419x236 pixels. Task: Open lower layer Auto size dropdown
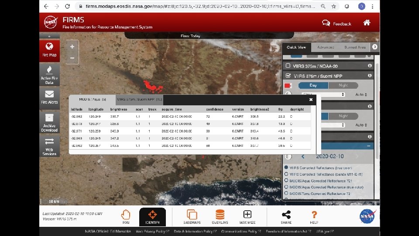[x=361, y=125]
